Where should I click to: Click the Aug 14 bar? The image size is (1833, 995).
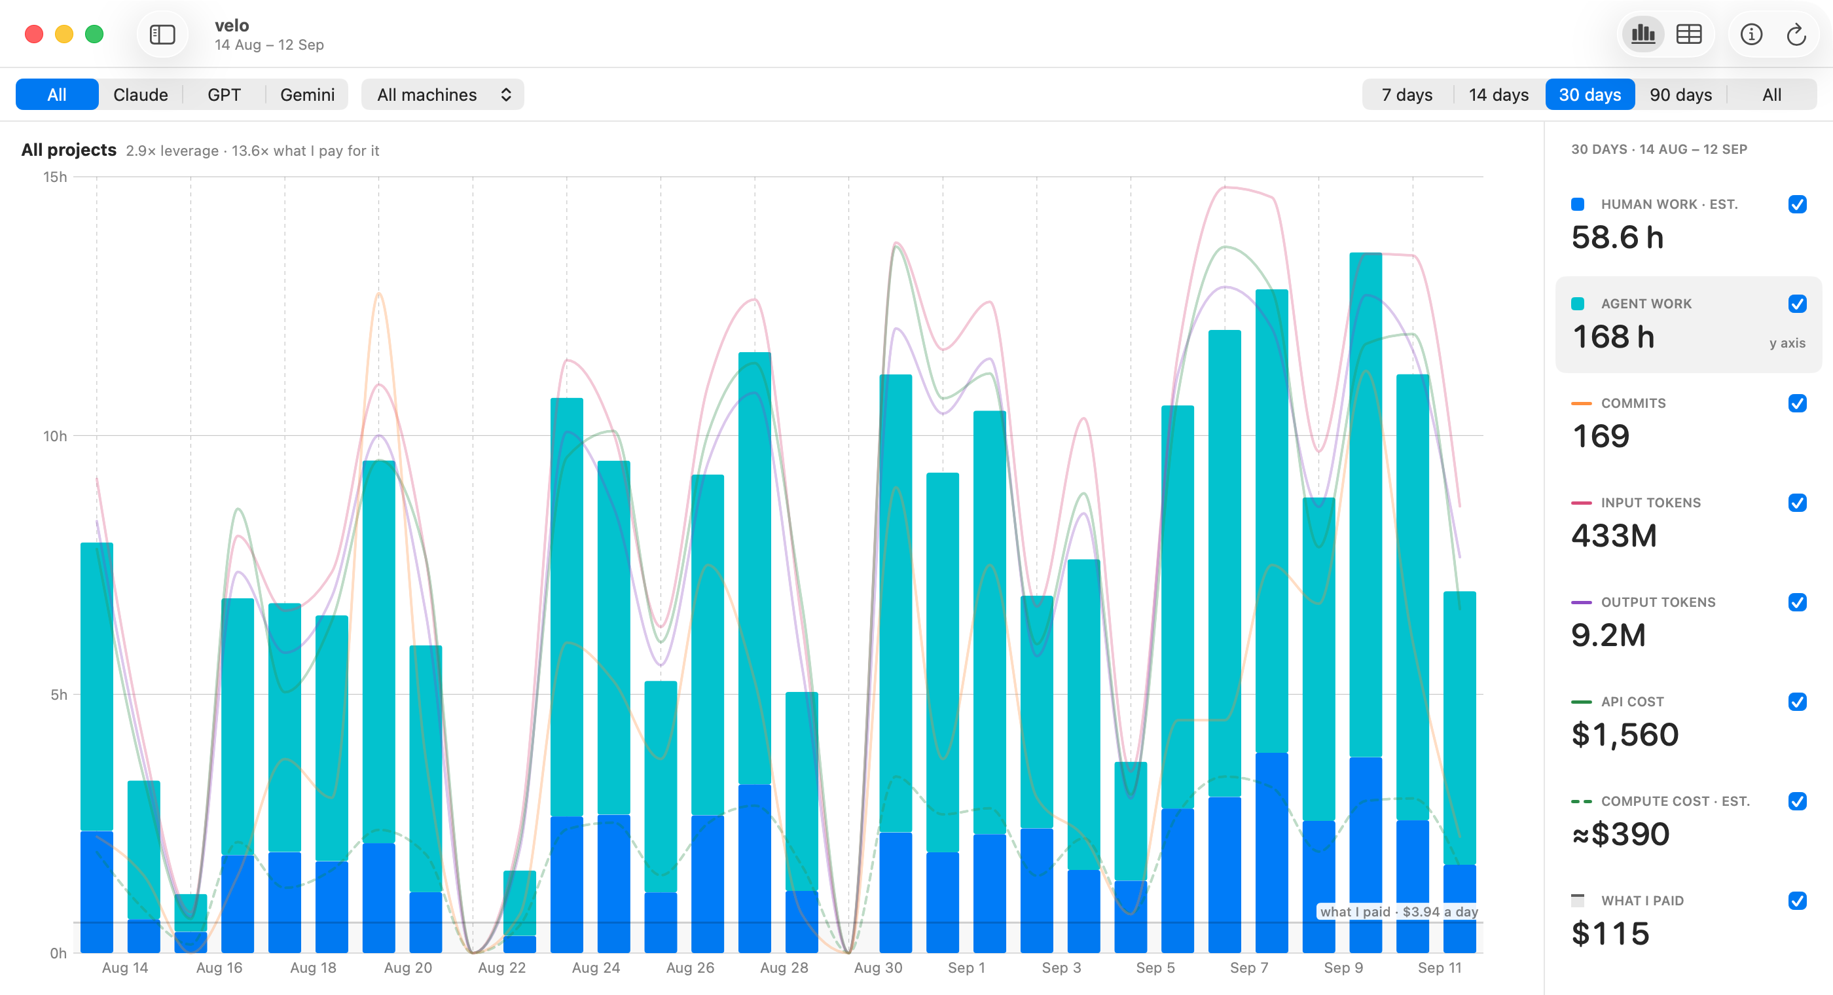97,748
